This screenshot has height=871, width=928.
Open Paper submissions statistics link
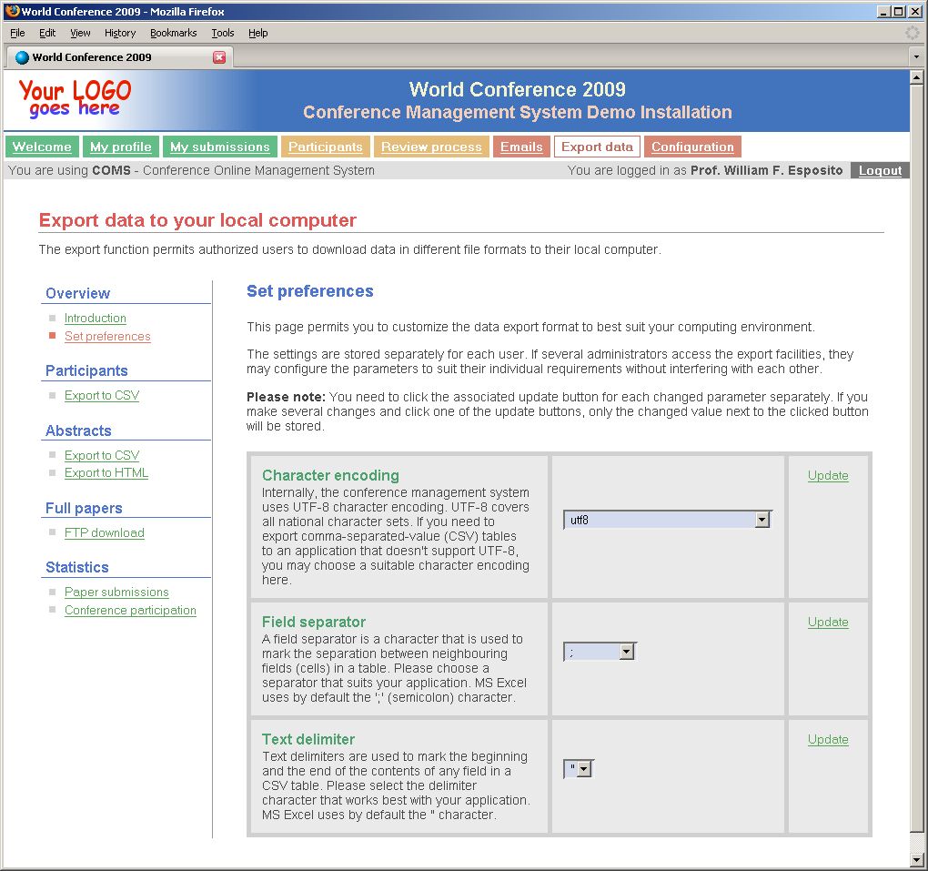click(116, 592)
